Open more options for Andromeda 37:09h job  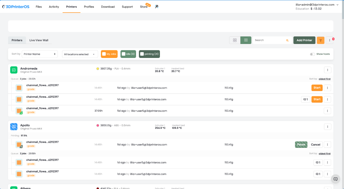click(327, 111)
